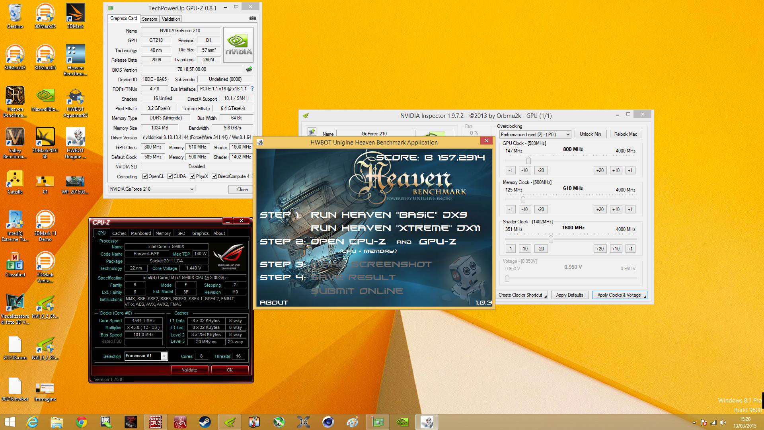Click the NVIDIA logo in GPU-Z
The image size is (764, 430).
[238, 45]
